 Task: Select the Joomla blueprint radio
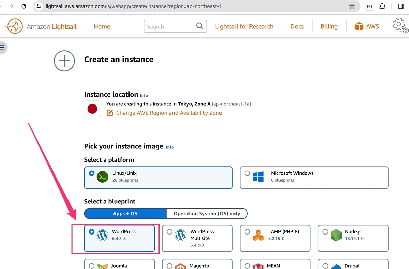pos(91,266)
